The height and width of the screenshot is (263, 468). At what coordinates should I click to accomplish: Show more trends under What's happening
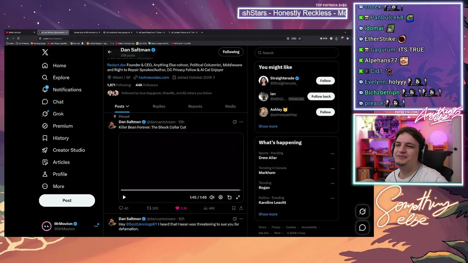[x=268, y=214]
